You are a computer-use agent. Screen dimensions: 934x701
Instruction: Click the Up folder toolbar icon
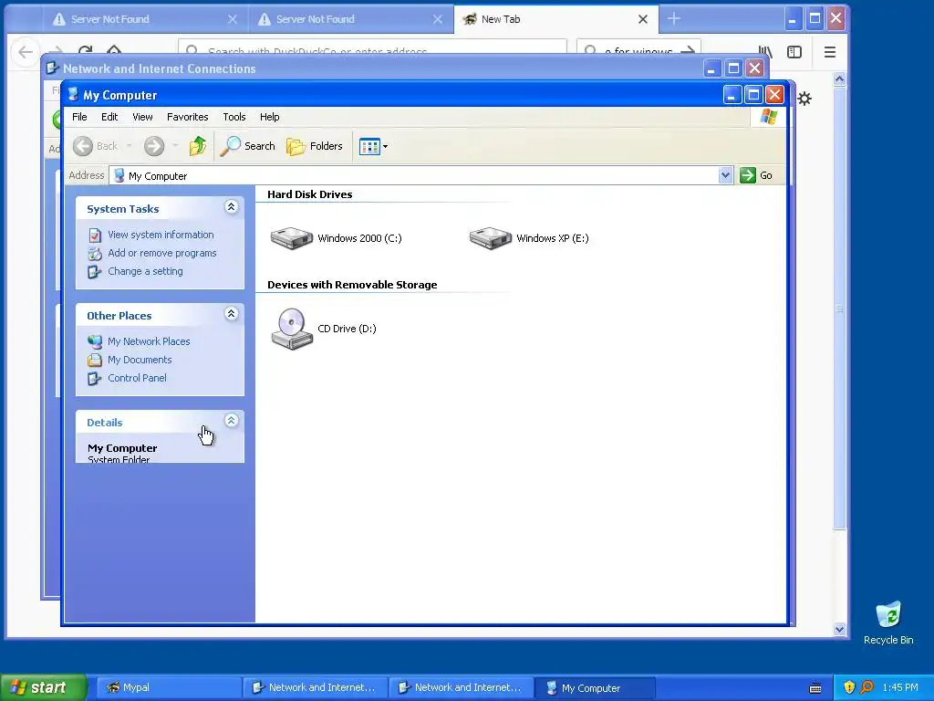[x=198, y=146]
